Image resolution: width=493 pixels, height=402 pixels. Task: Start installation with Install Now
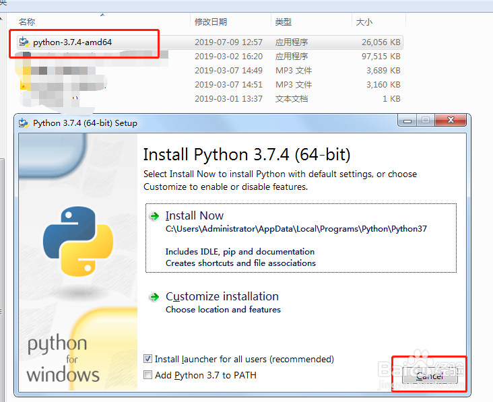195,216
